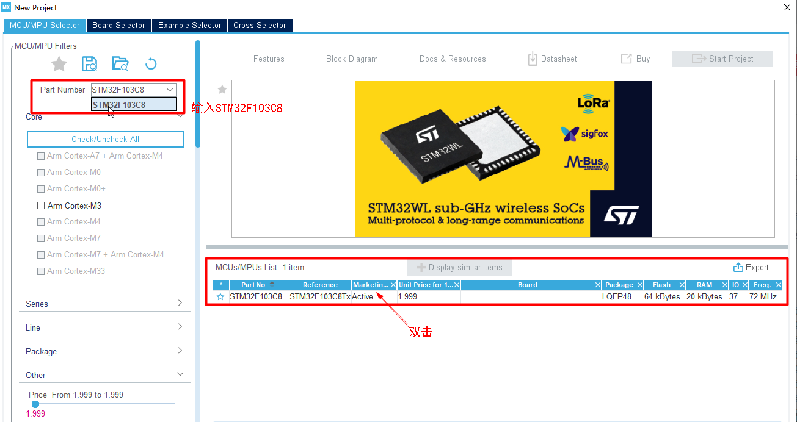Image resolution: width=797 pixels, height=422 pixels.
Task: Remove the Unit Price column with its X icon
Action: point(457,285)
